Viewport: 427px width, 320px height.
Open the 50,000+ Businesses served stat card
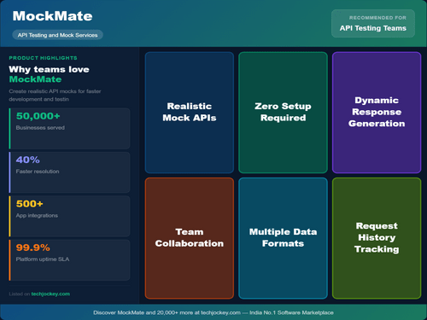[69, 128]
